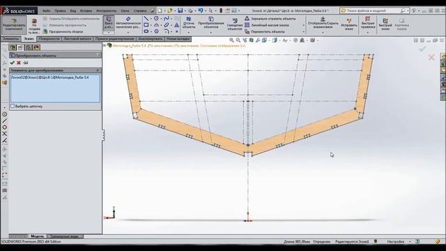Select the Spline sketch tool
The image size is (446, 251).
tap(167, 19)
